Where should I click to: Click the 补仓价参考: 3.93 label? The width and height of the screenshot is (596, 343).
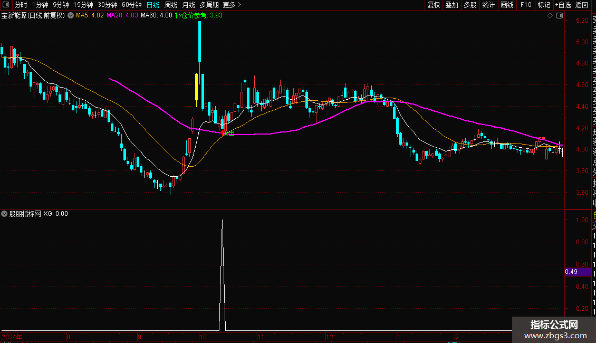point(198,16)
